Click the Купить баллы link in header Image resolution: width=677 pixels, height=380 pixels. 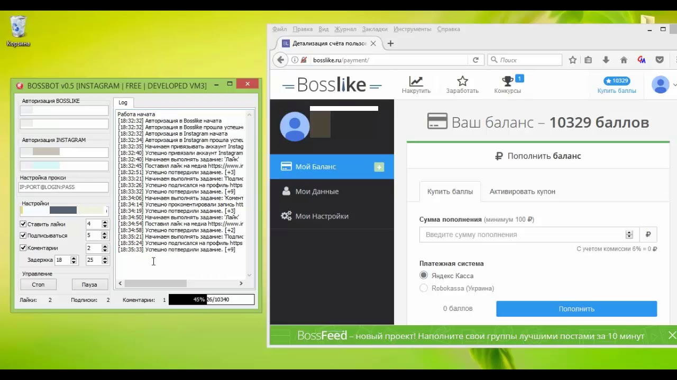coord(617,91)
